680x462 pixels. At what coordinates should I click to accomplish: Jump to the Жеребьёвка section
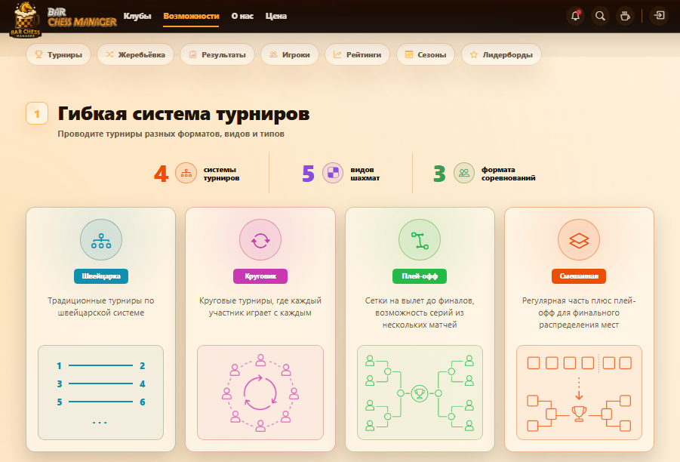pyautogui.click(x=135, y=54)
